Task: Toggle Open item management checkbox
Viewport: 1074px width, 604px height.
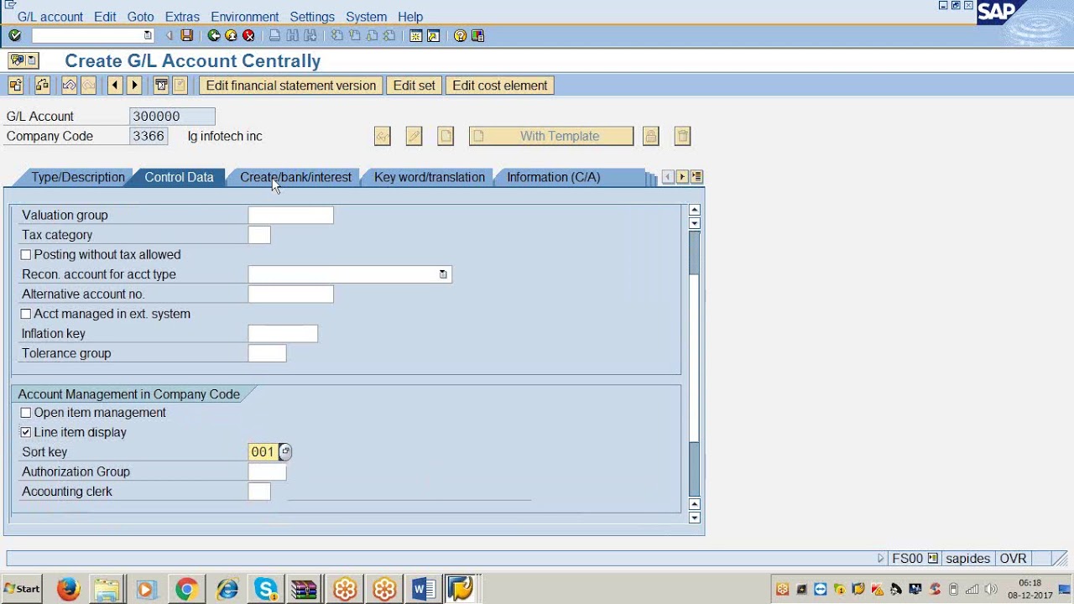Action: click(25, 413)
